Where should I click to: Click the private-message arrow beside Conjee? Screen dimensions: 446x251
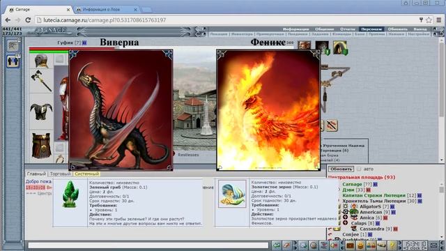point(330,234)
